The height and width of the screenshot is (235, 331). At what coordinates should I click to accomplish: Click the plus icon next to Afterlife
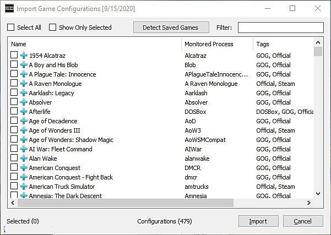coord(24,112)
